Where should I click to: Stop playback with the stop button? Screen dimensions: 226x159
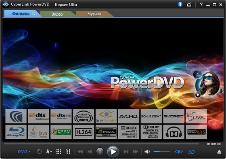point(100,151)
